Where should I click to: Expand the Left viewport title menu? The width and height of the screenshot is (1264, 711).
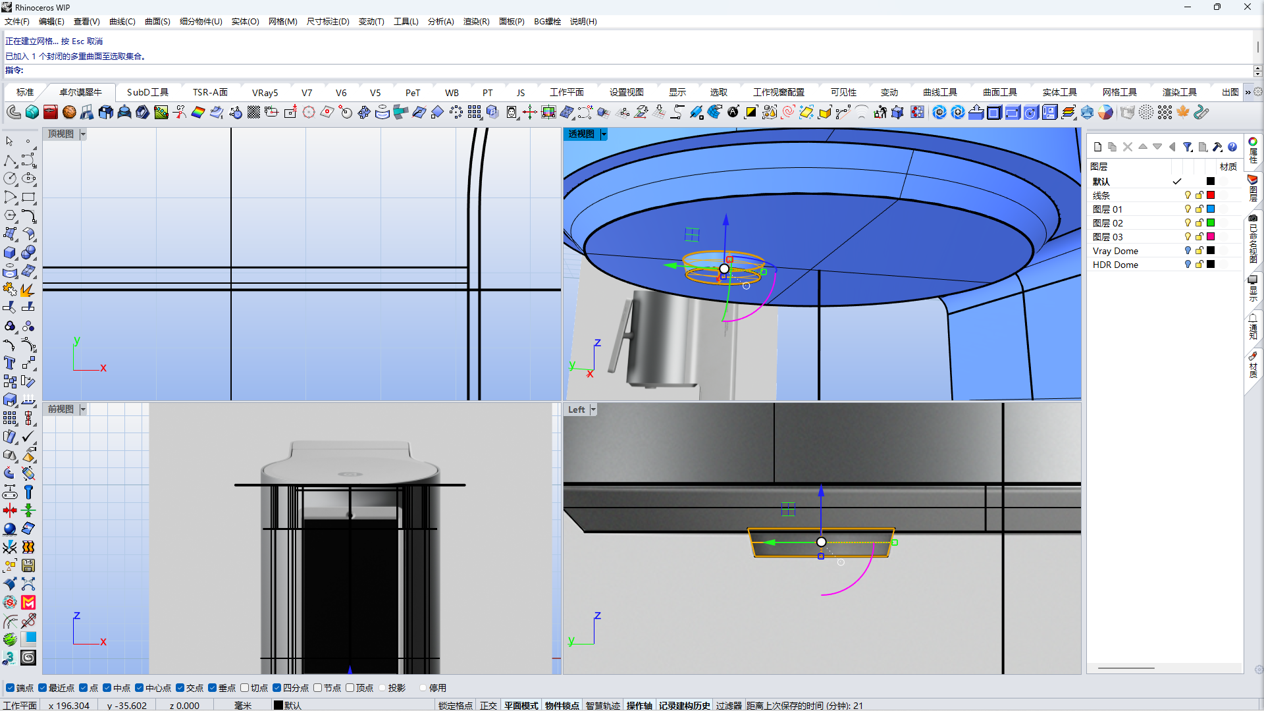point(593,409)
